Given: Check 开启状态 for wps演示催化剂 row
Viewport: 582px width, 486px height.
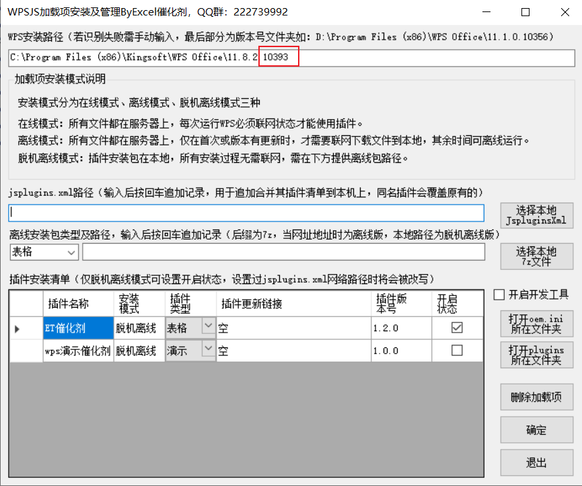Looking at the screenshot, I should click(457, 350).
